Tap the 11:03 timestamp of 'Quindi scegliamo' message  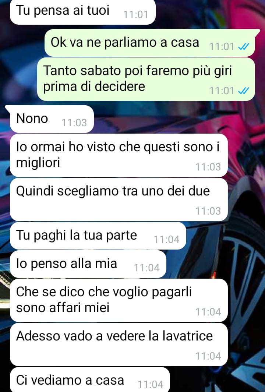pos(208,211)
